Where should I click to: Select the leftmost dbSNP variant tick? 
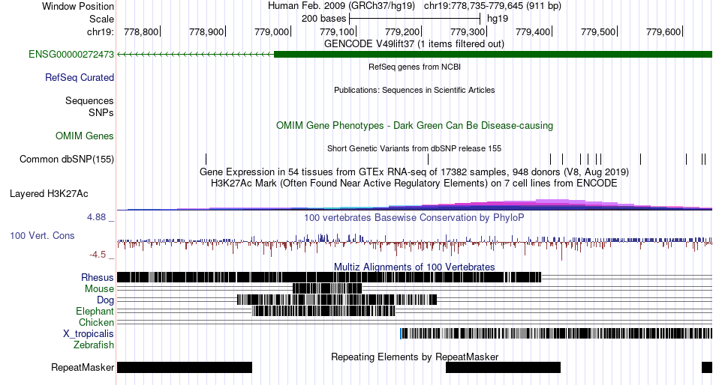click(x=206, y=159)
